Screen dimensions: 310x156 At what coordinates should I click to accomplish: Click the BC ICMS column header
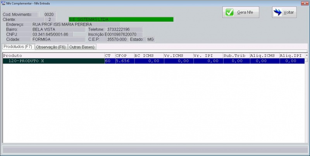tap(149, 56)
